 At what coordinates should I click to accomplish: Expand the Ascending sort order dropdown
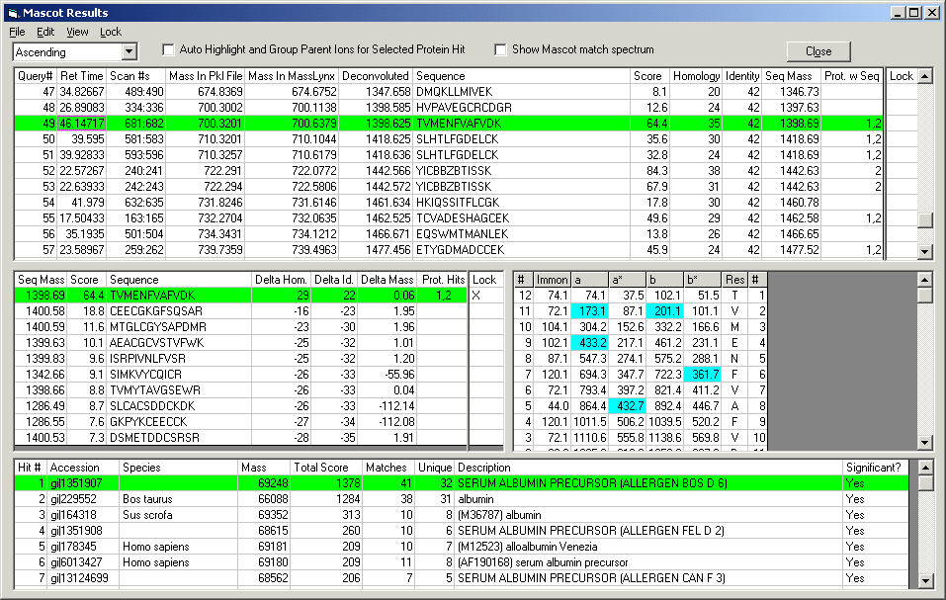[129, 52]
